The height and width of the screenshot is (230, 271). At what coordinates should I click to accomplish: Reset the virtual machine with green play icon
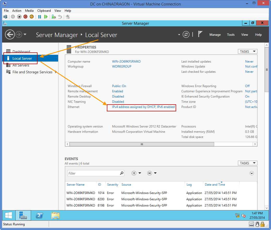click(46, 17)
